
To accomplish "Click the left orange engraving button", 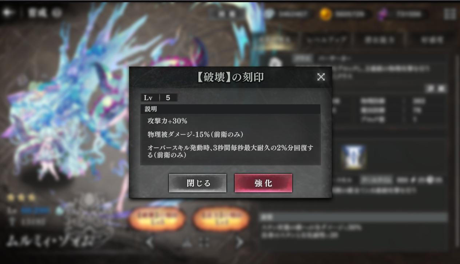I will [x=157, y=219].
